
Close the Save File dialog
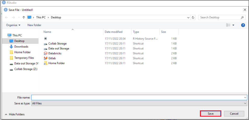tap(245, 10)
